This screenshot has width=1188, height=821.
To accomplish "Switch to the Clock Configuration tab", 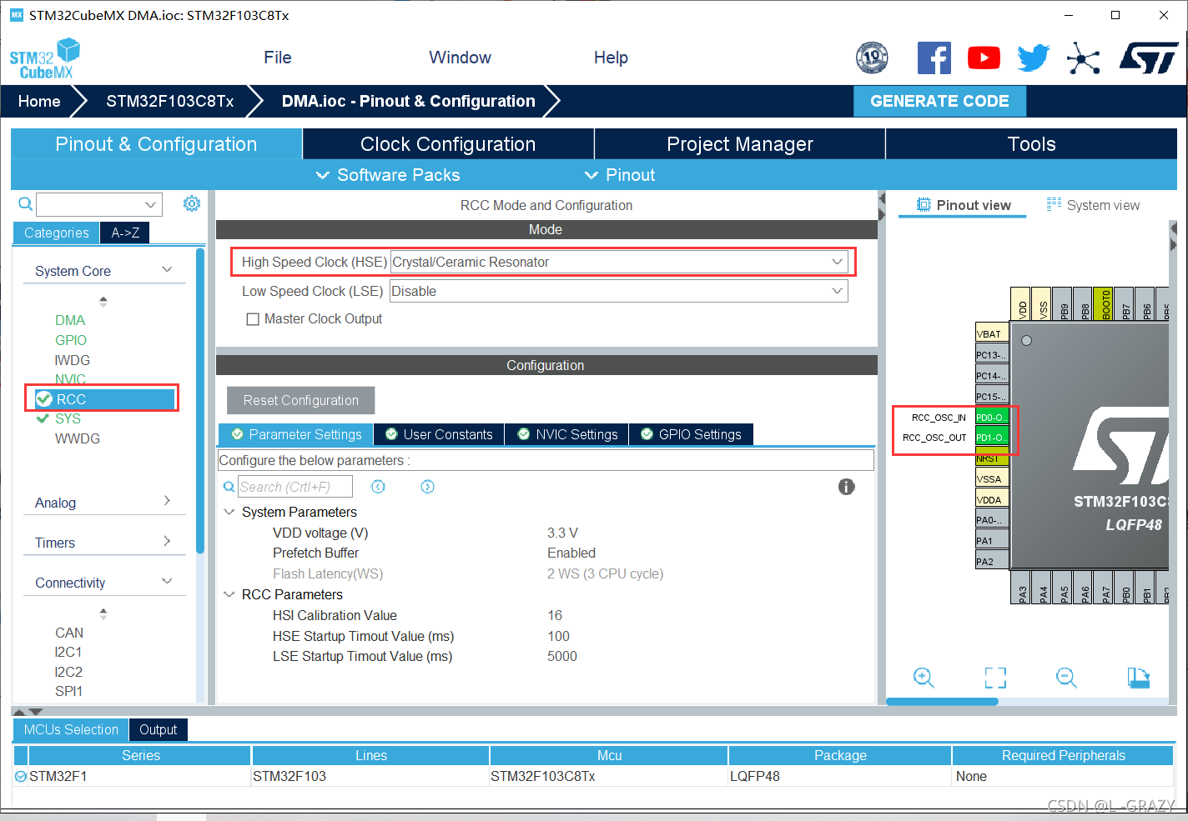I will 448,143.
